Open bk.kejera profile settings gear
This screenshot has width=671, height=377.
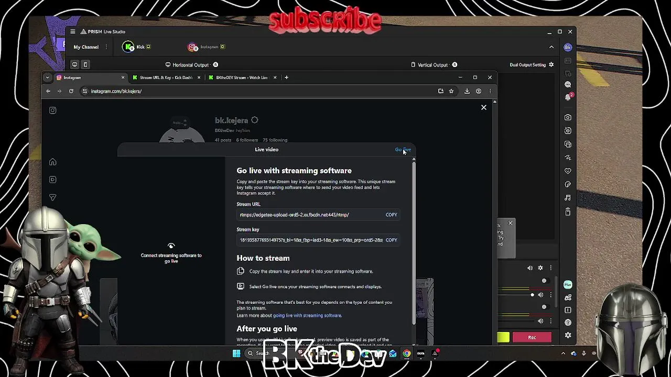[x=255, y=120]
